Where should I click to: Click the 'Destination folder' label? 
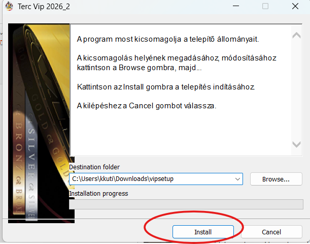coord(94,167)
